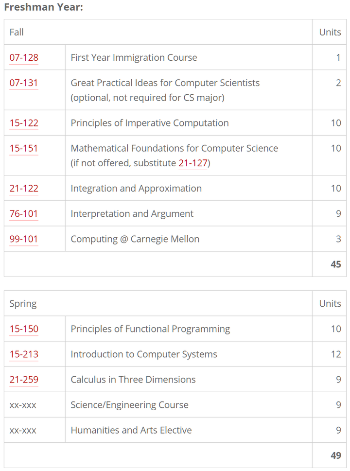Open the 07-128 course link
This screenshot has width=350, height=471.
[x=24, y=57]
